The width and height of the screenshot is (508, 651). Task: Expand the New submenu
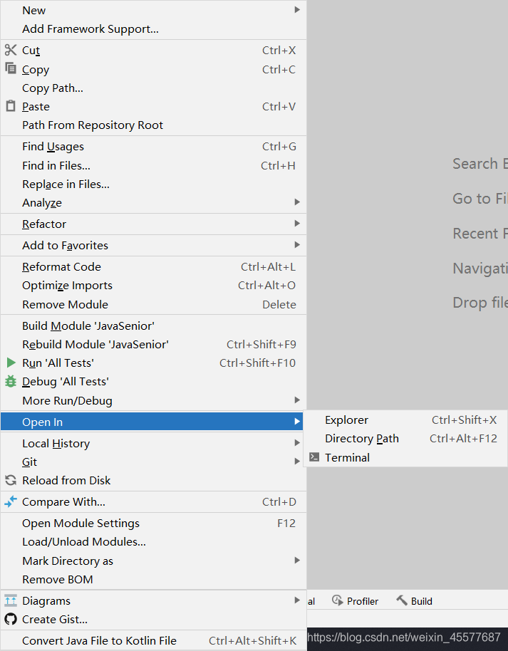click(296, 10)
